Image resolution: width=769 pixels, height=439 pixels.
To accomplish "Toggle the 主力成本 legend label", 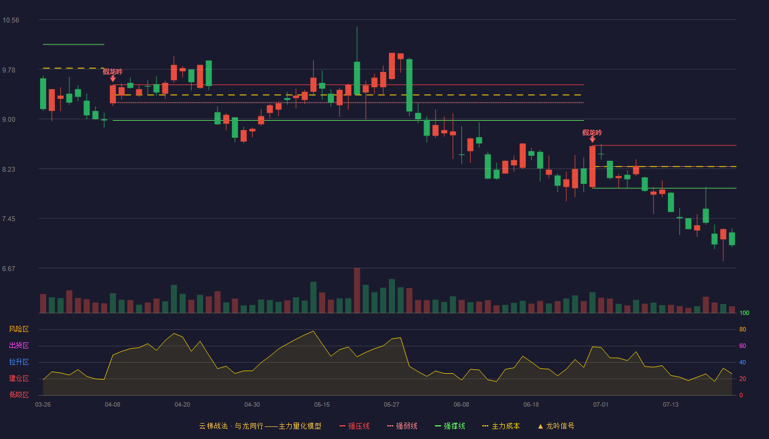I will (x=505, y=426).
